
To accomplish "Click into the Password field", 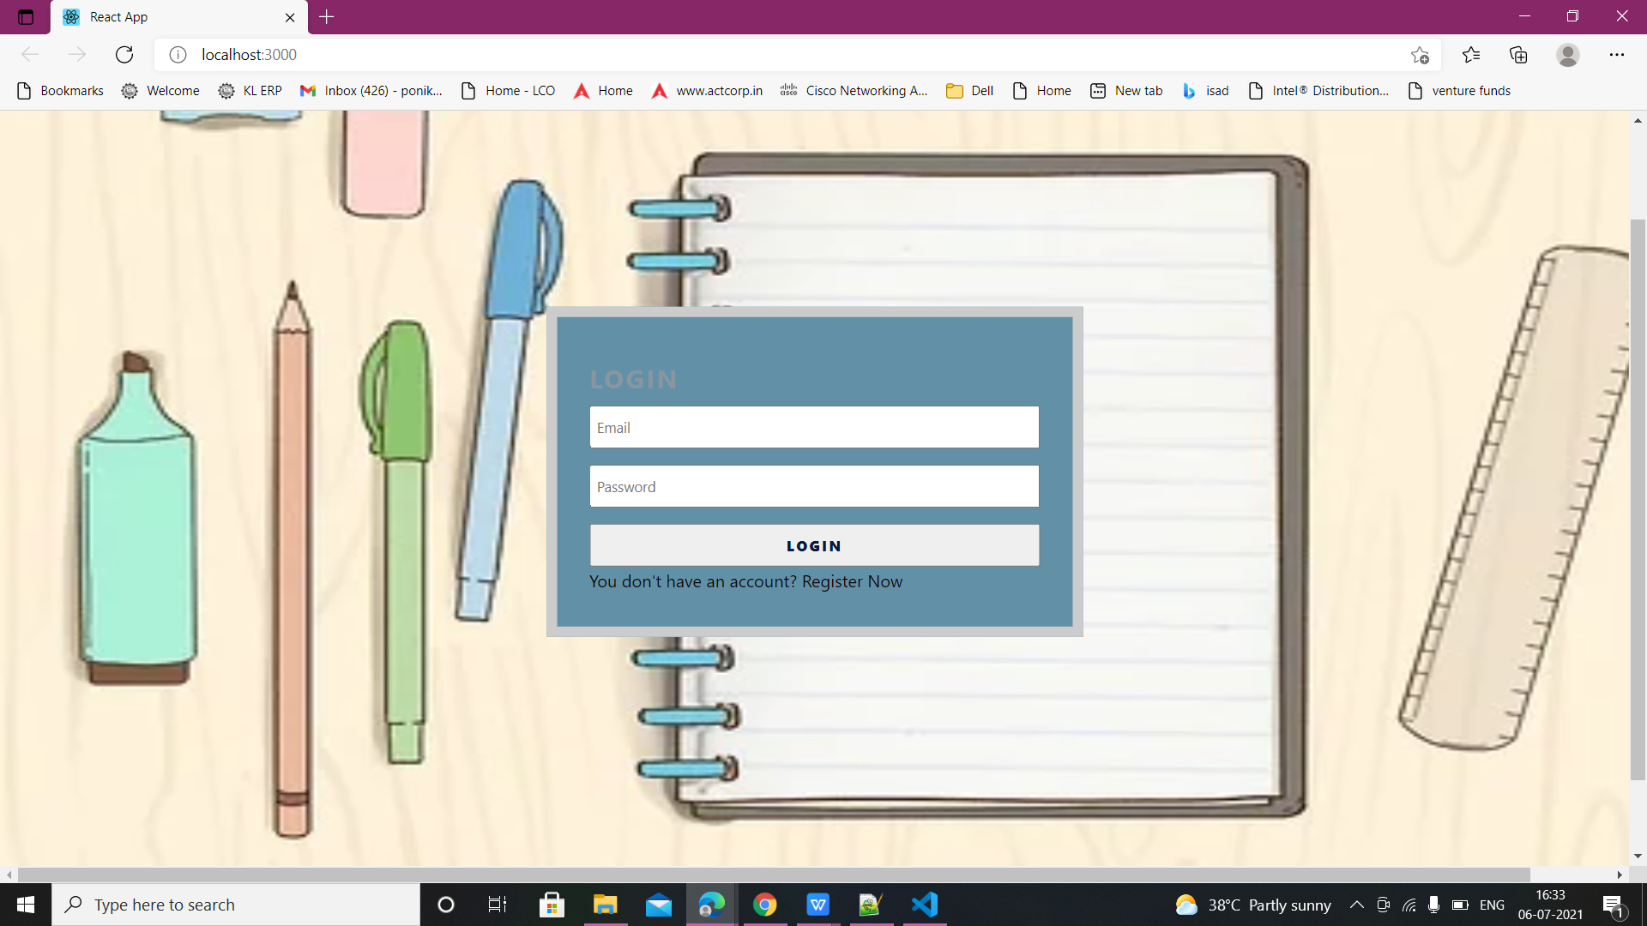I will [813, 486].
